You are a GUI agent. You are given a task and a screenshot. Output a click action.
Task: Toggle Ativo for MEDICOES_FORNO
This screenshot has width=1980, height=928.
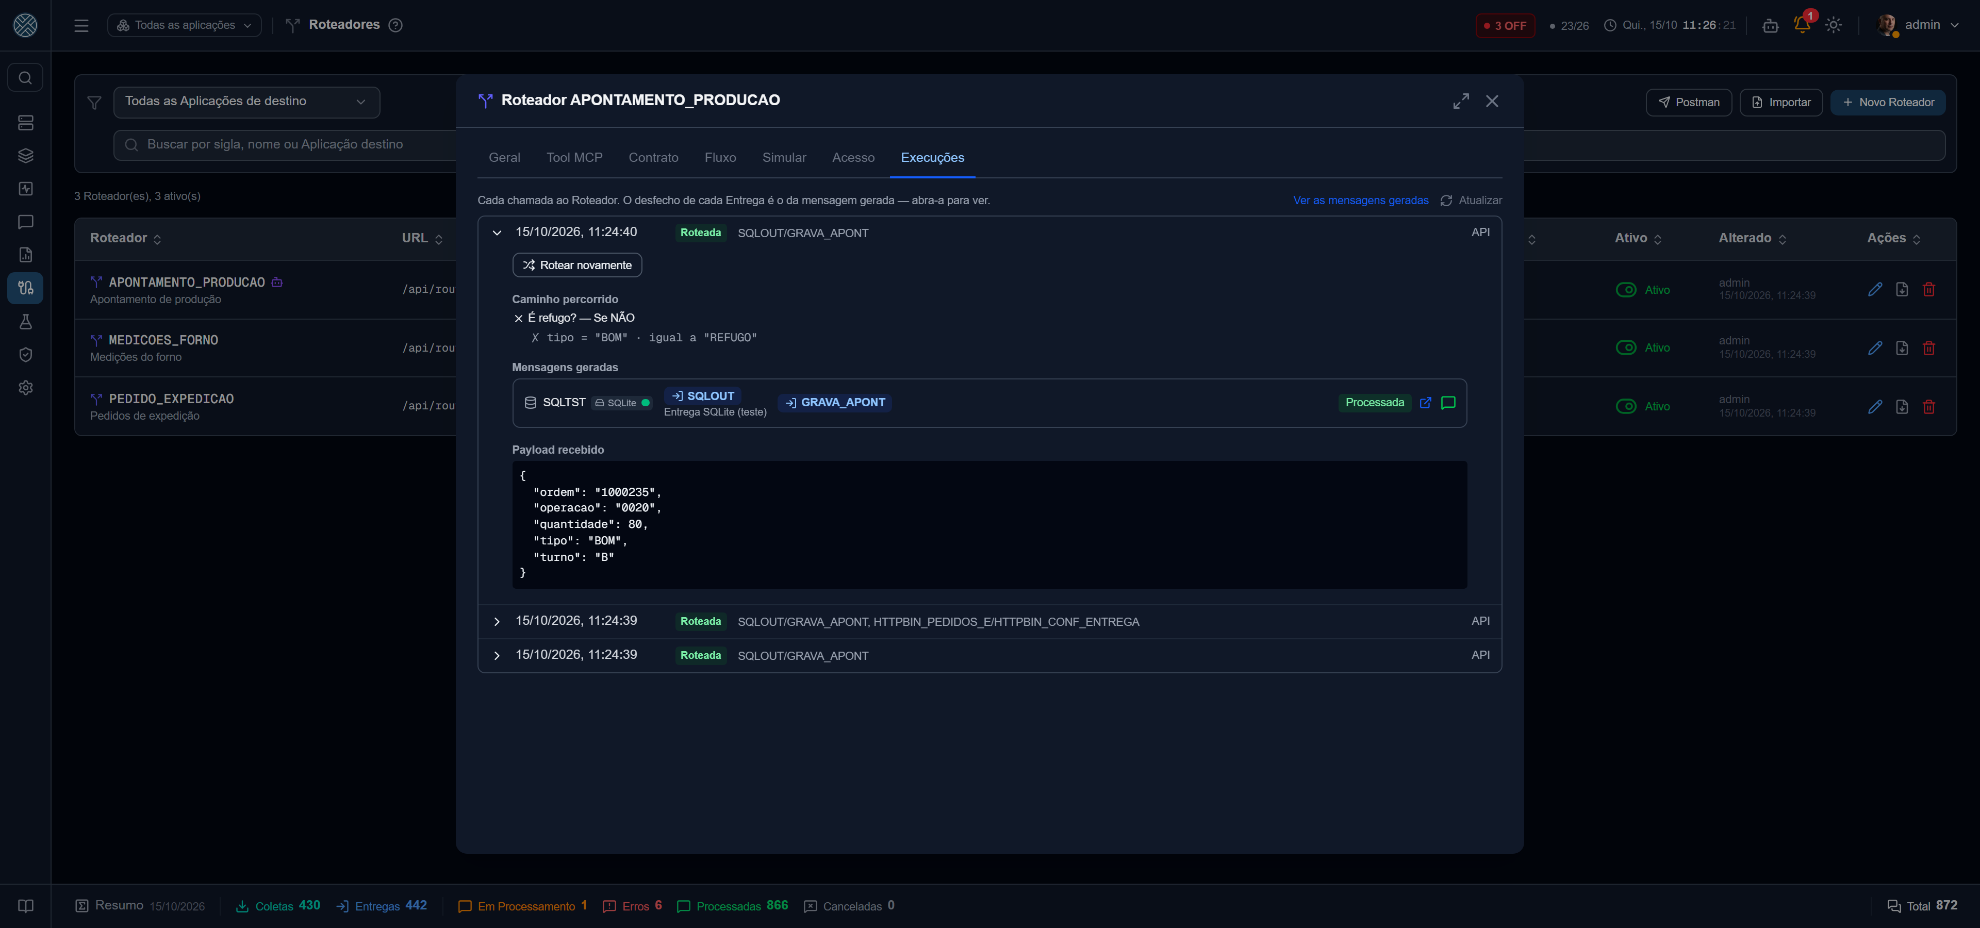pos(1626,348)
